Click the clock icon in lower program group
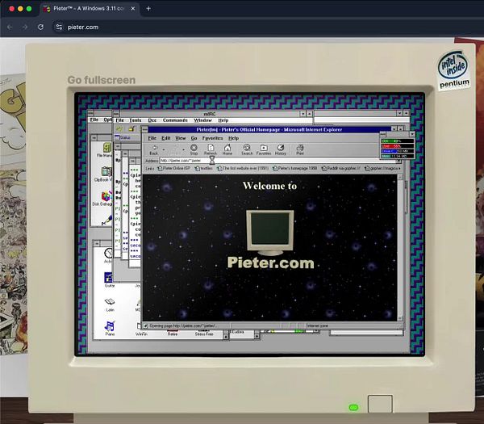This screenshot has height=424, width=484. 108,253
